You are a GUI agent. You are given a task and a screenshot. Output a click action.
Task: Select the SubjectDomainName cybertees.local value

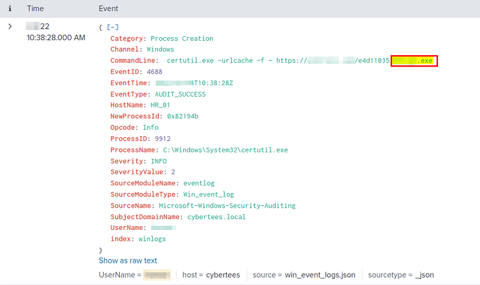[217, 217]
